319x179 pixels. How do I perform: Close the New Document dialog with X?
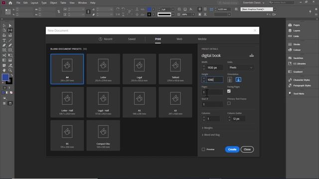point(255,30)
